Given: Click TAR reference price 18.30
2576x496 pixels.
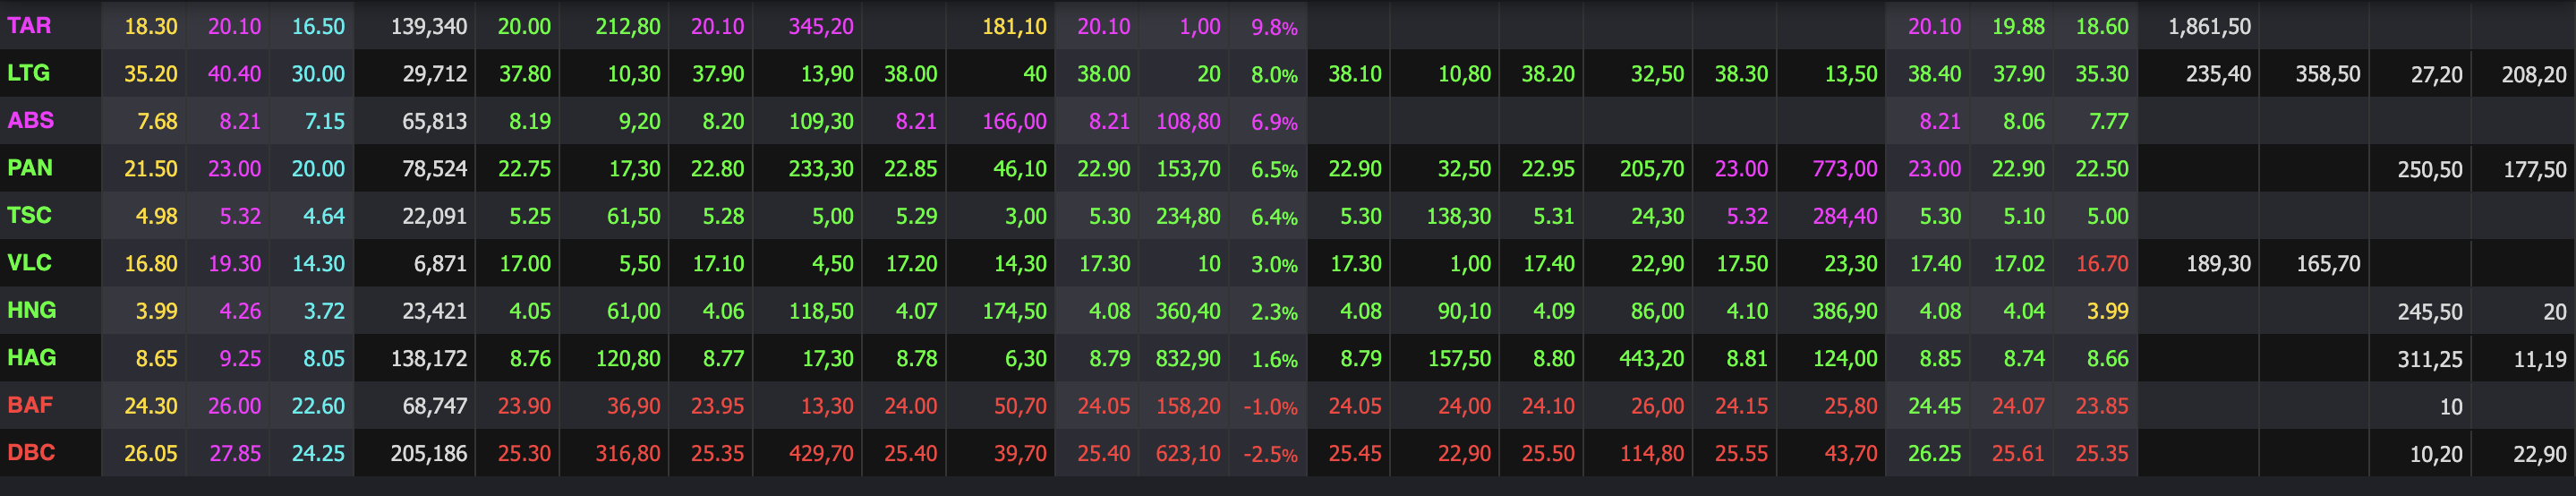Looking at the screenshot, I should (x=151, y=27).
